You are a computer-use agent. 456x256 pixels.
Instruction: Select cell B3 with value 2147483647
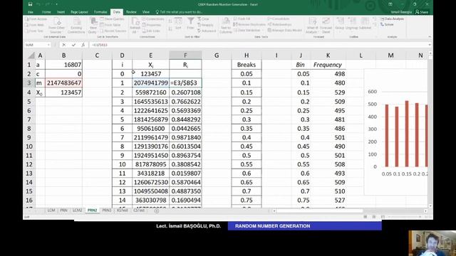[x=63, y=83]
